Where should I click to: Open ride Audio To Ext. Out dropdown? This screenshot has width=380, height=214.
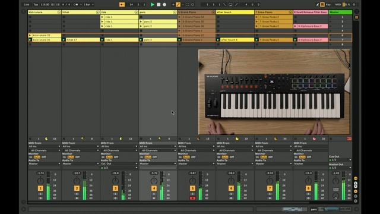click(x=119, y=164)
